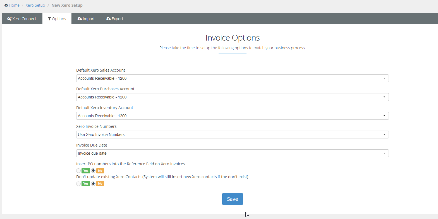Go to Xero Setup breadcrumb link

pyautogui.click(x=35, y=5)
